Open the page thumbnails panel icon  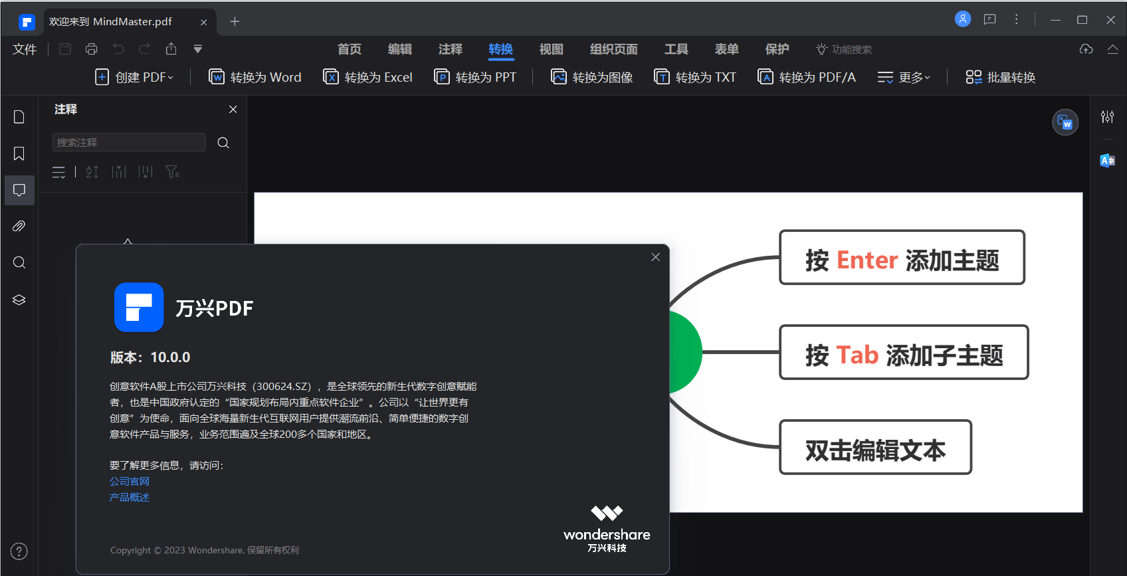pyautogui.click(x=19, y=117)
